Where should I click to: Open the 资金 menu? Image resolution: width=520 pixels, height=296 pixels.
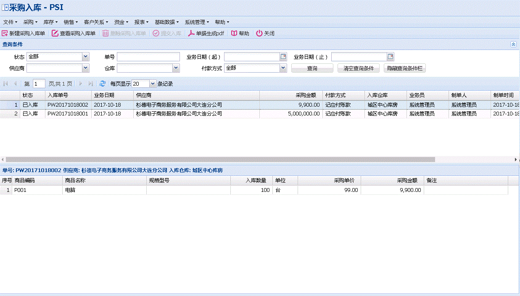coord(121,22)
